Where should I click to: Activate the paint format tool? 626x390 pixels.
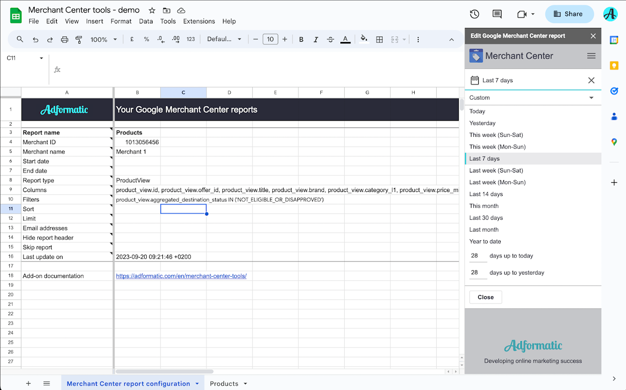(x=79, y=40)
